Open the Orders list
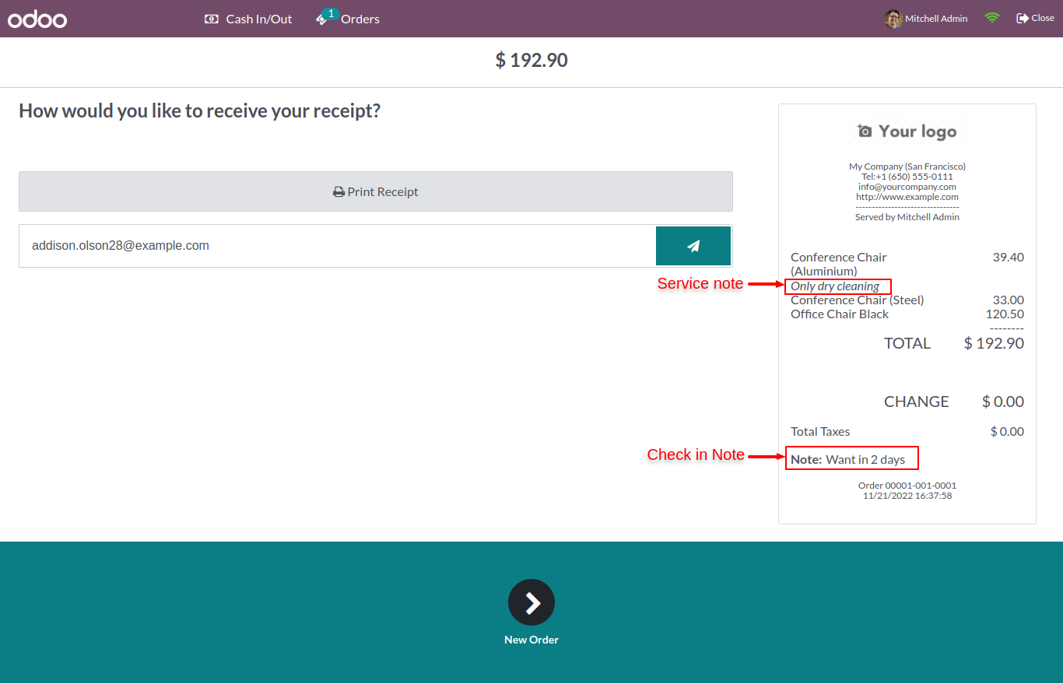 pyautogui.click(x=348, y=19)
